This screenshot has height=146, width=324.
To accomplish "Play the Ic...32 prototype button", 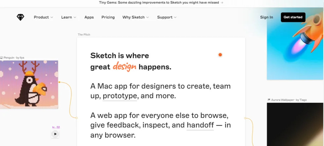I will tap(55, 134).
